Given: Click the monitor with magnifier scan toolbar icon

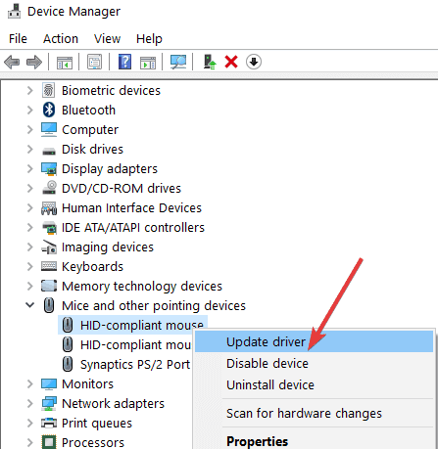Looking at the screenshot, I should [x=178, y=62].
